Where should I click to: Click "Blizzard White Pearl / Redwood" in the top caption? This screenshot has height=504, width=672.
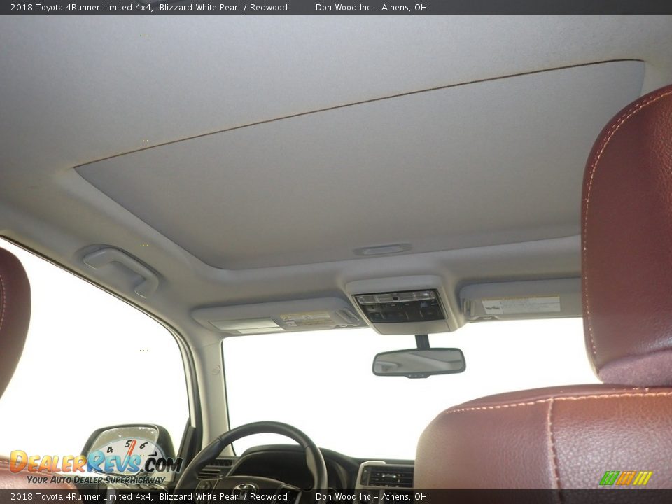click(x=223, y=8)
